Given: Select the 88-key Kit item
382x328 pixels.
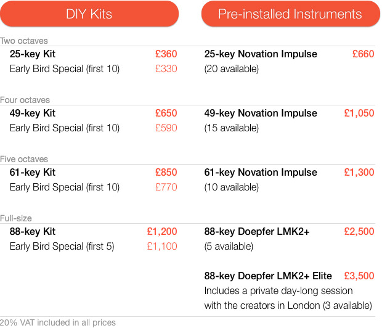Looking at the screenshot, I should click(33, 232).
